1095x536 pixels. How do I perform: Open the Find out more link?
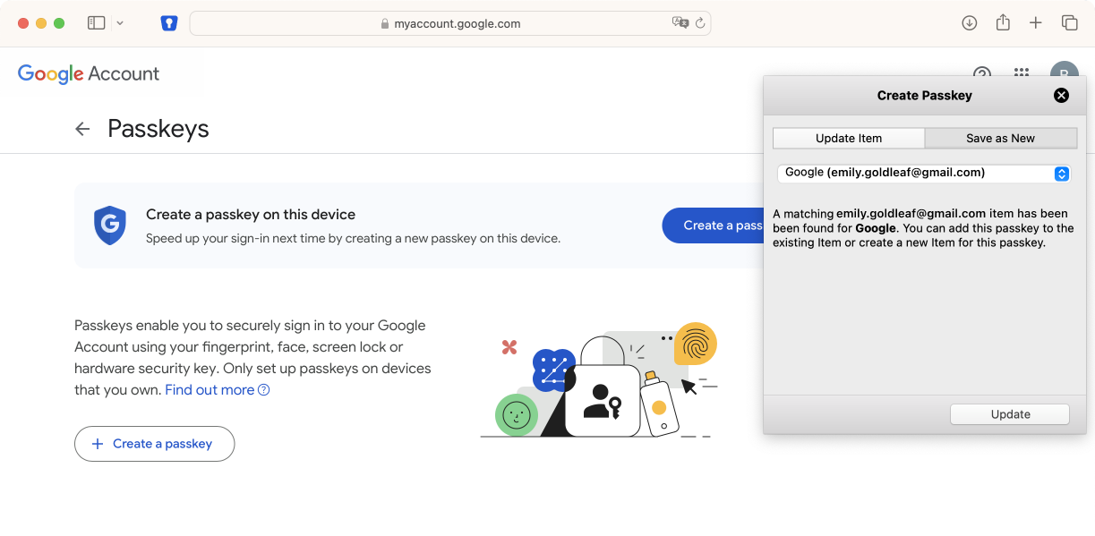(217, 390)
